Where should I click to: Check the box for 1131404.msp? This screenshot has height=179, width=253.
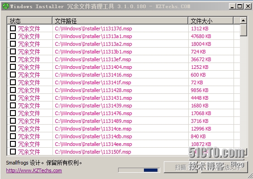click(x=13, y=67)
